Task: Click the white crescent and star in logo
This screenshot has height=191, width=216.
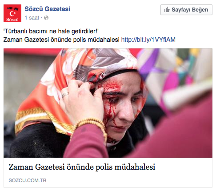Action: pyautogui.click(x=12, y=14)
